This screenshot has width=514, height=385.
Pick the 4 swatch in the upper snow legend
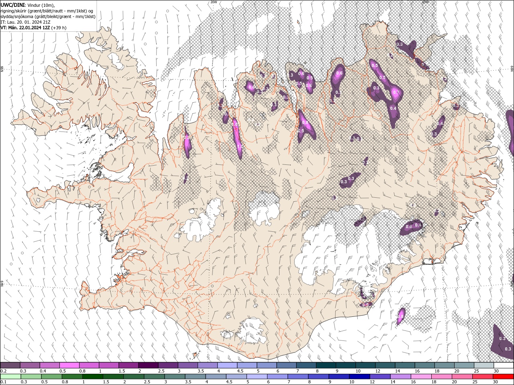227,365
